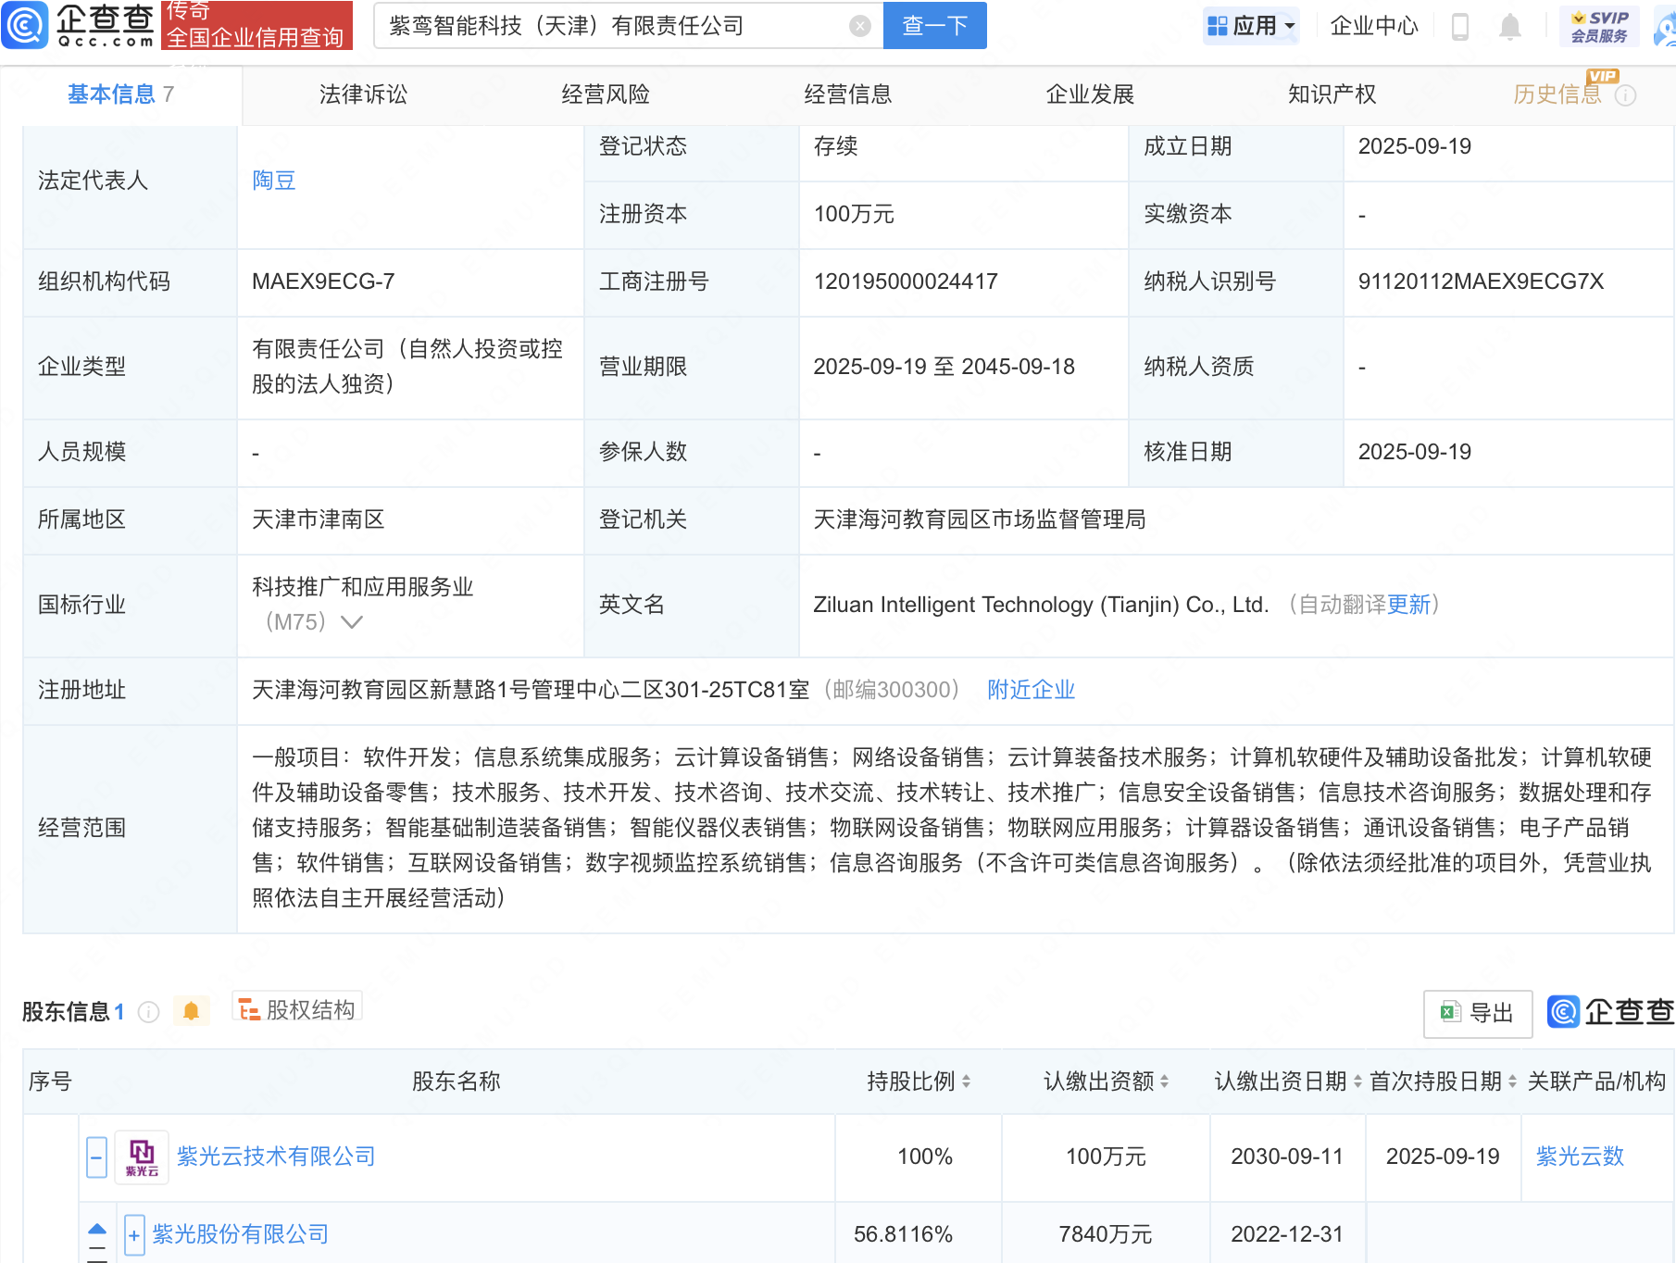Click inside the company search input field
Screen dimensions: 1676x1263
602,25
